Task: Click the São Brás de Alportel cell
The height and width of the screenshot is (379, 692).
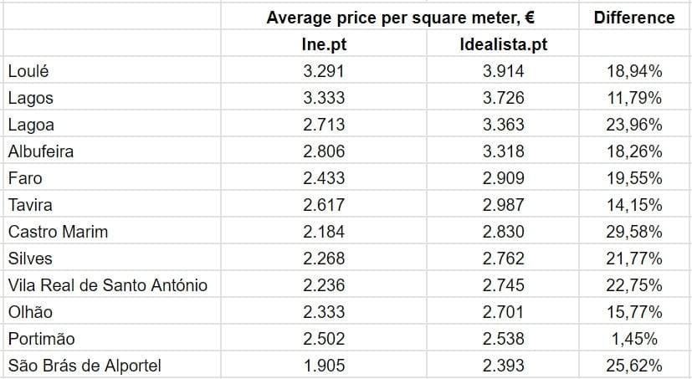Action: pos(85,366)
